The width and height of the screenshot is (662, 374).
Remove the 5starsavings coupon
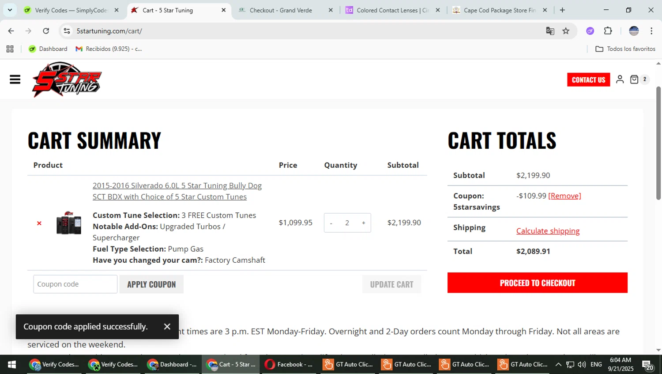564,196
